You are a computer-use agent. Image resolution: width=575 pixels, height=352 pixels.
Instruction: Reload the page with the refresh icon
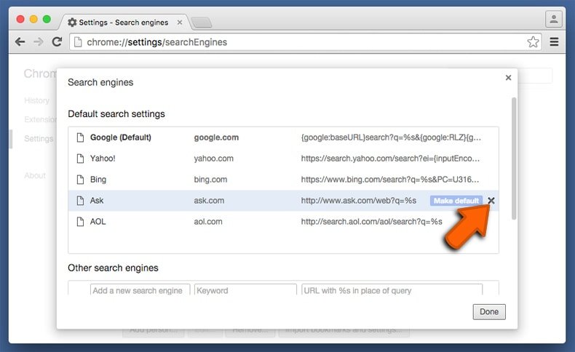coord(57,41)
